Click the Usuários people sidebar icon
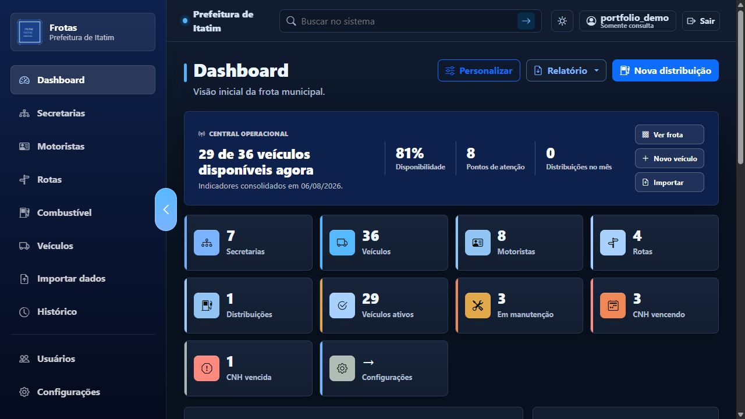The width and height of the screenshot is (745, 419). pos(24,359)
